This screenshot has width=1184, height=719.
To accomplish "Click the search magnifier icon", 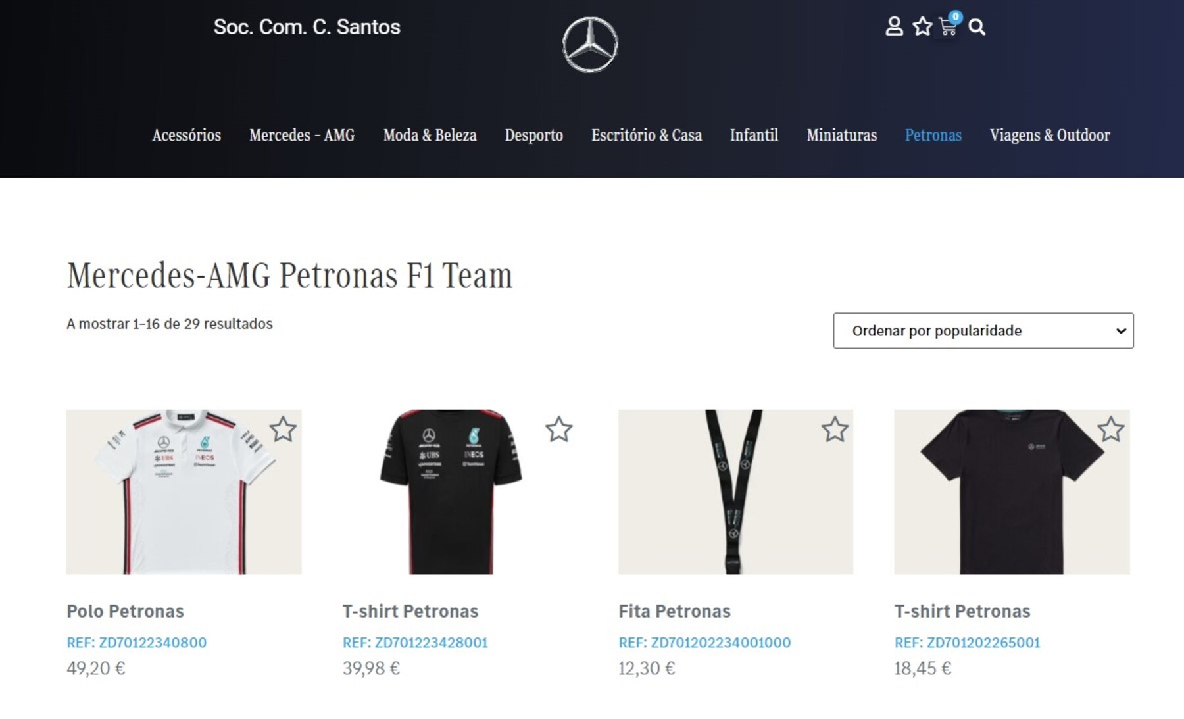I will 977,27.
